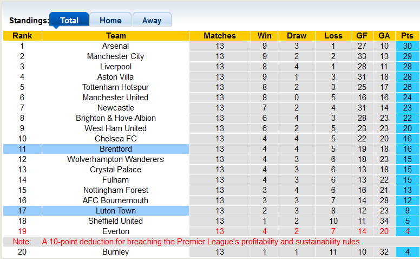Click the Rank column header
The height and width of the screenshot is (259, 420).
pyautogui.click(x=22, y=36)
